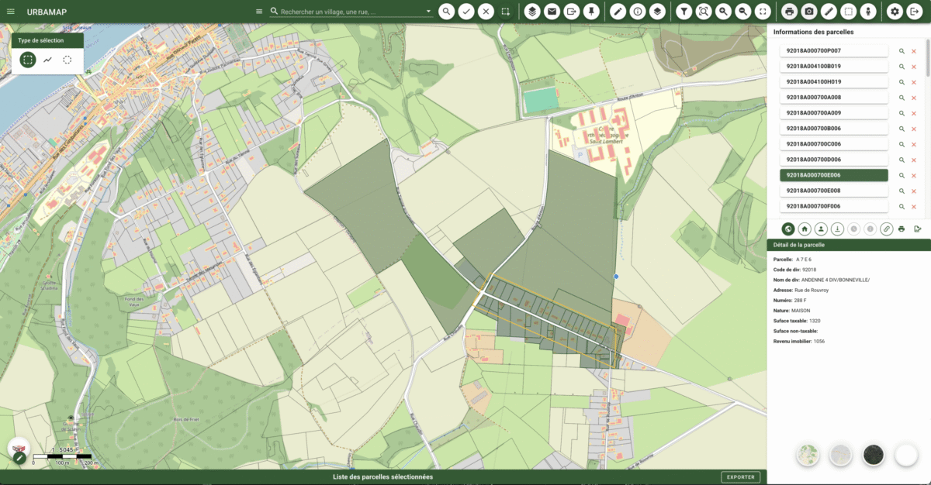The height and width of the screenshot is (485, 931).
Task: Click the owner person icon in parcel panel
Action: [x=821, y=229]
